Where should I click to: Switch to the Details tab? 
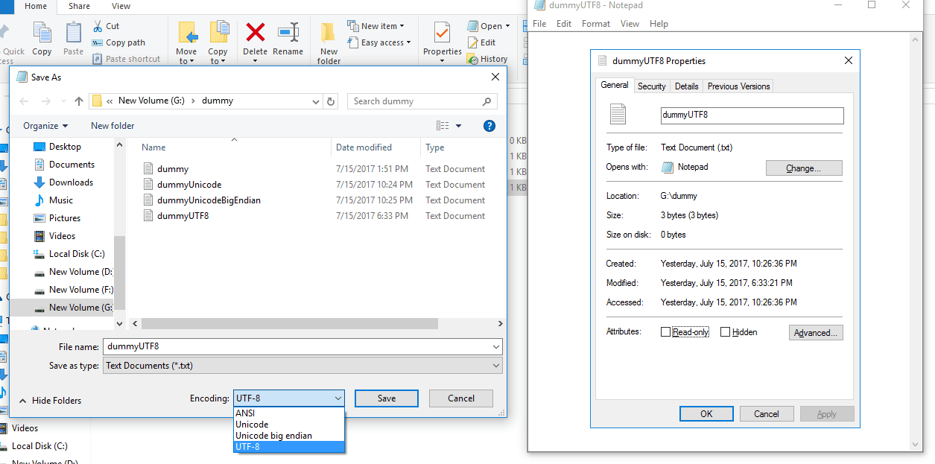click(x=686, y=86)
